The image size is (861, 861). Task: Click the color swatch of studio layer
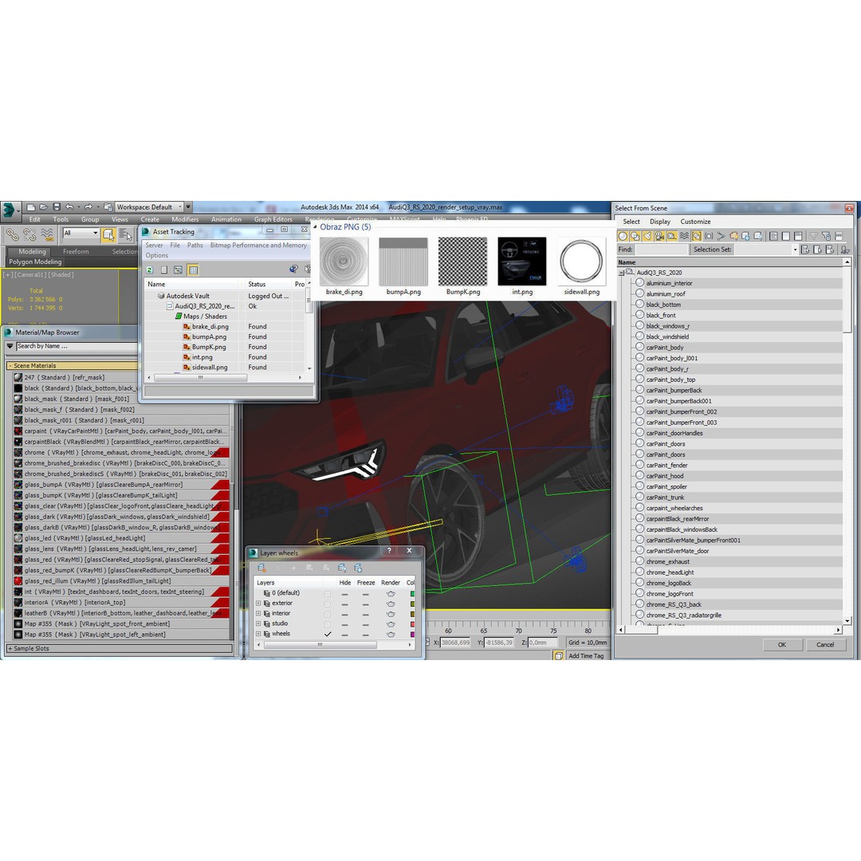[x=412, y=624]
